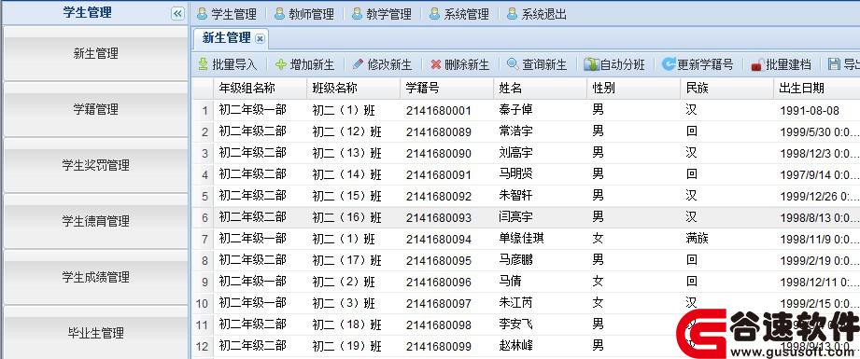The height and width of the screenshot is (359, 860).
Task: Click class cell 初二（16）班
Action: (x=347, y=217)
